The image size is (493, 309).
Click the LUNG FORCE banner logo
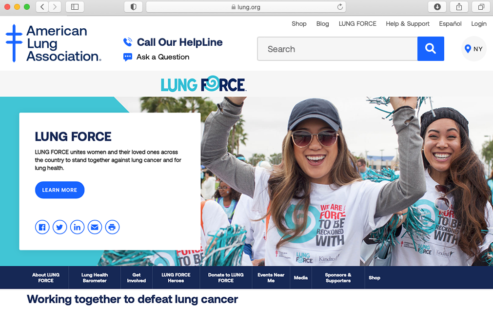pos(203,84)
